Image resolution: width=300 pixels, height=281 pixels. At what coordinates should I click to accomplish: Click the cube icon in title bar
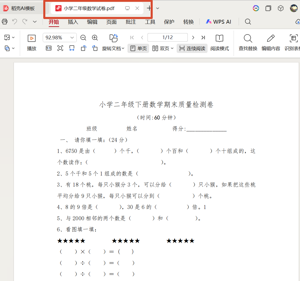pos(281,8)
